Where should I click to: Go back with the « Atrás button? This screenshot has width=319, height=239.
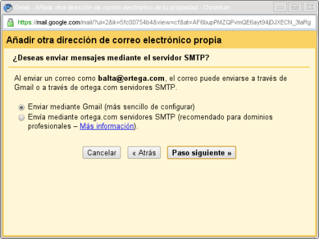(x=144, y=152)
